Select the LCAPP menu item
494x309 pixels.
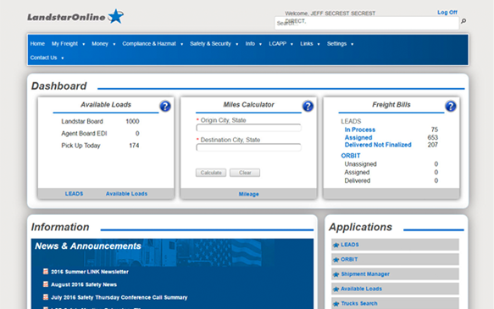click(x=278, y=44)
